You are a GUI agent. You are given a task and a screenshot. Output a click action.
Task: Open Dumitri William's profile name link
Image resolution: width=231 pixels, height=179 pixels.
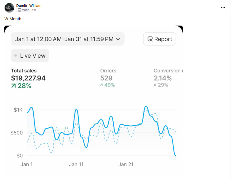coord(29,6)
